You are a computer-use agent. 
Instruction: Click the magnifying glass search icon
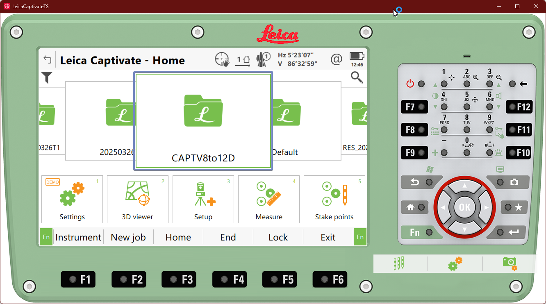click(357, 77)
